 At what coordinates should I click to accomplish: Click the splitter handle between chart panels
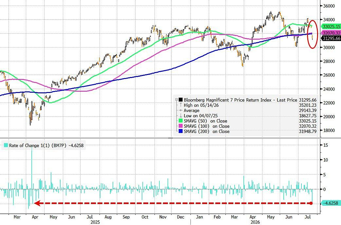pos(170,138)
